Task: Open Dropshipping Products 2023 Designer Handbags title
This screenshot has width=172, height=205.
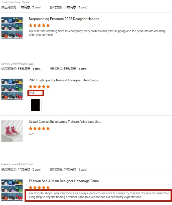Action: click(x=65, y=19)
